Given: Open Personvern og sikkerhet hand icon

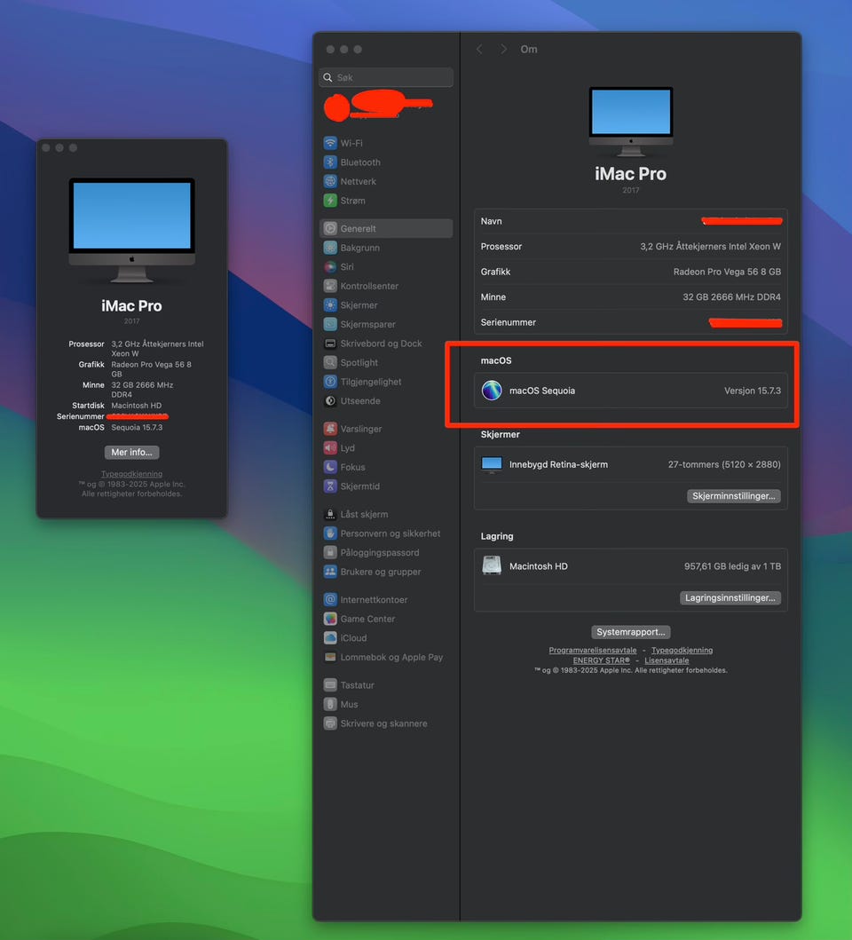Looking at the screenshot, I should [x=330, y=533].
